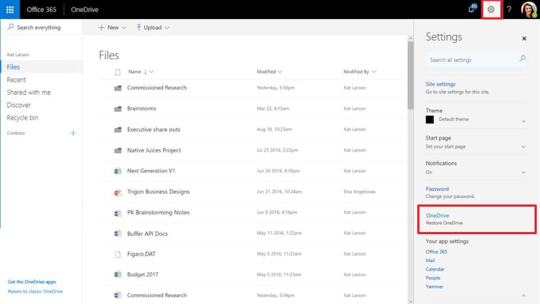Open the Trigon Business Designs file name

[159, 192]
